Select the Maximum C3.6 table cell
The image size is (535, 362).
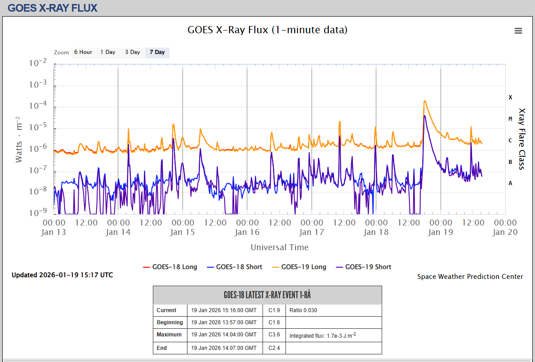coord(274,335)
